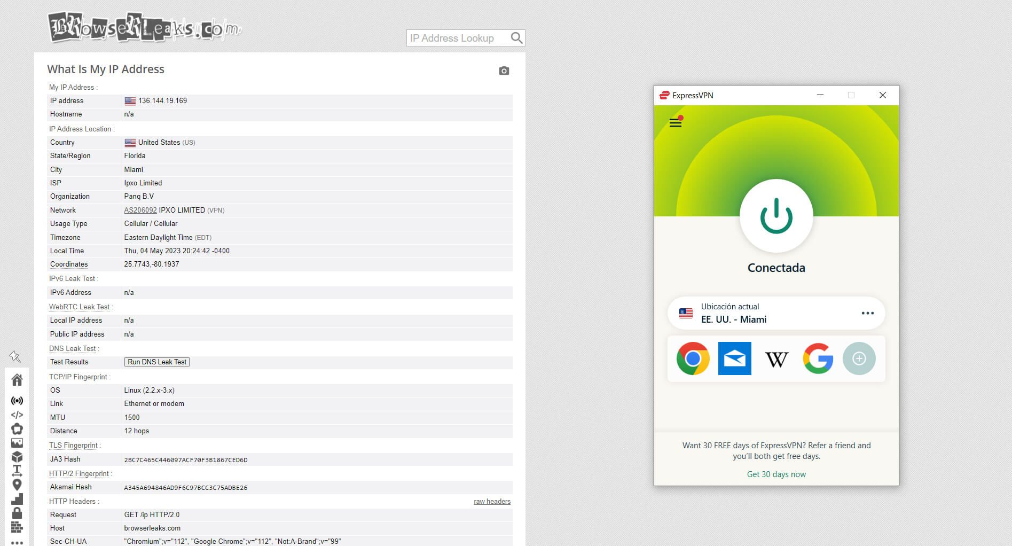The image size is (1012, 546).
Task: Open the DNS Leak Test heading link
Action: click(73, 348)
